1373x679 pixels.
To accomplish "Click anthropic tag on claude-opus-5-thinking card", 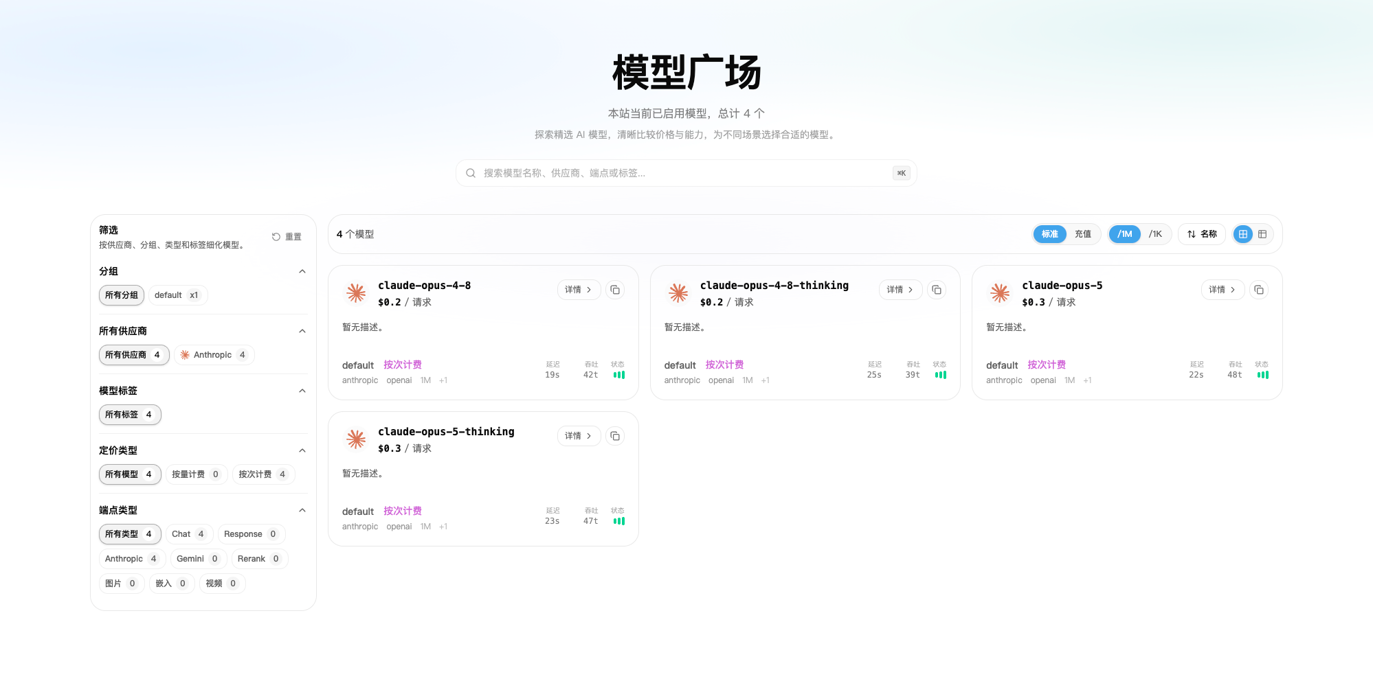I will [360, 527].
